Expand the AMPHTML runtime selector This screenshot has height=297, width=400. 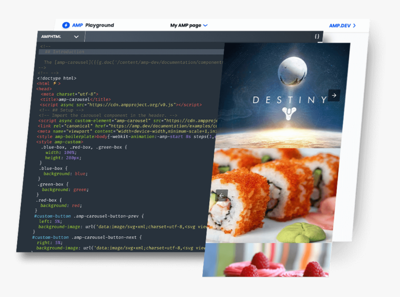tap(60, 37)
